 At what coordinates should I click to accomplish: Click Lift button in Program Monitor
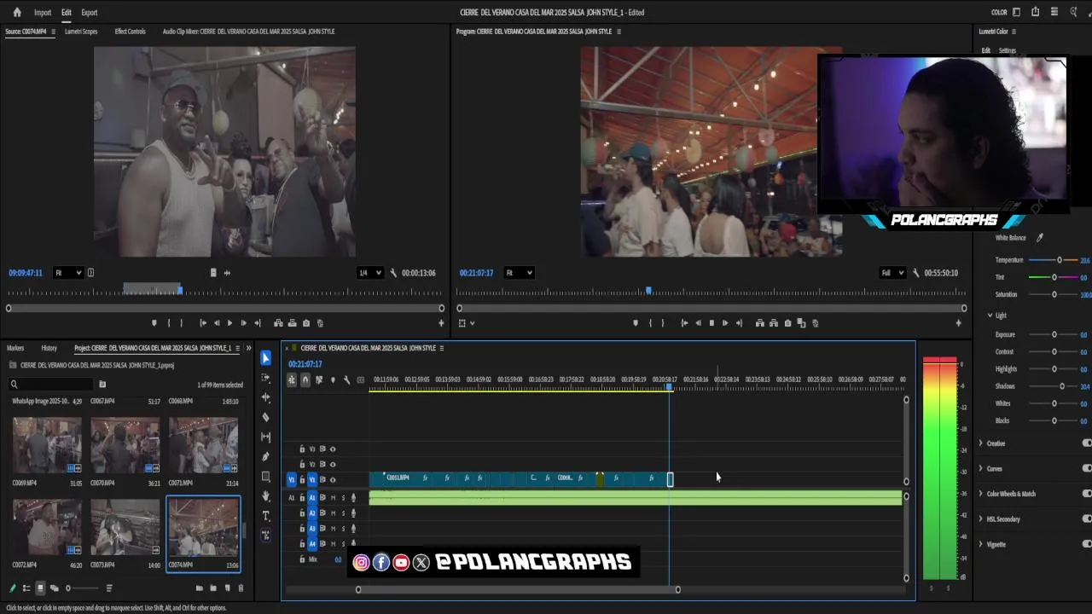[759, 323]
